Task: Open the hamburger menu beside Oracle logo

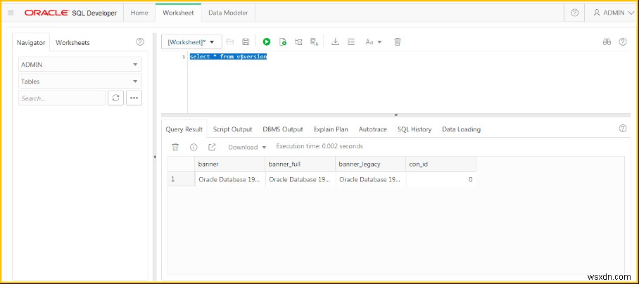Action: (11, 13)
